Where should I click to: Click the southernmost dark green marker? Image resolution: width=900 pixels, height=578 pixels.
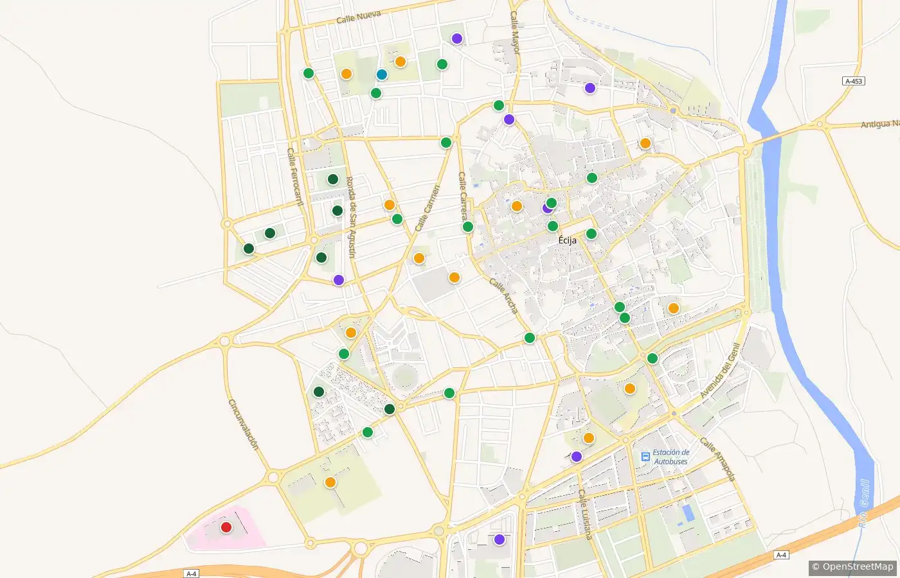point(390,409)
